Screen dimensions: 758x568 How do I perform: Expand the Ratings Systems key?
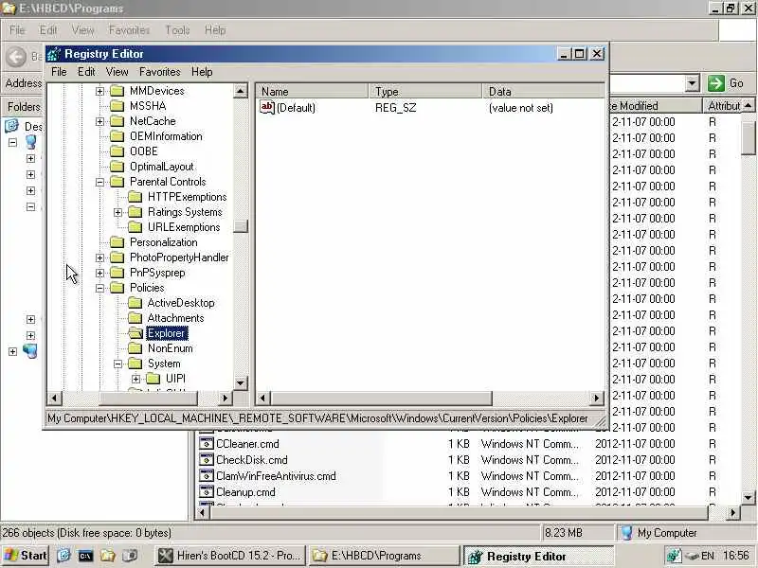[117, 212]
